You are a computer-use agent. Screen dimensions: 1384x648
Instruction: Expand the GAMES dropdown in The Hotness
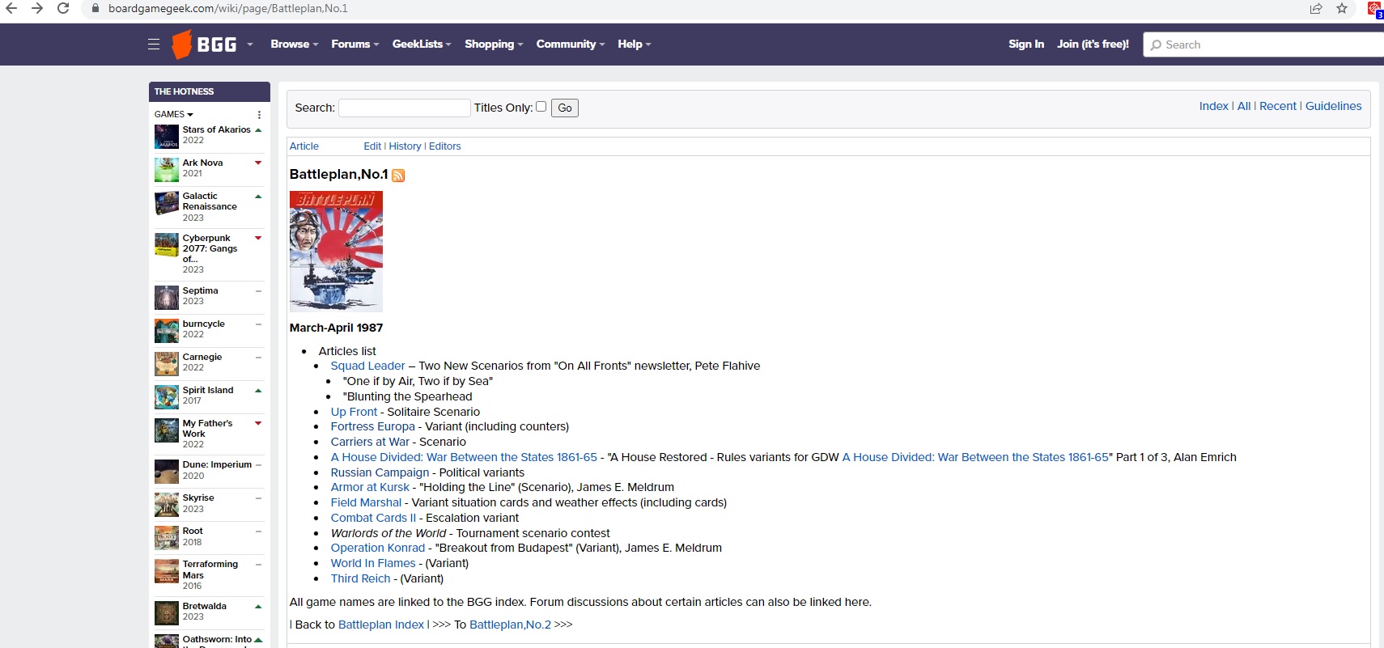174,115
